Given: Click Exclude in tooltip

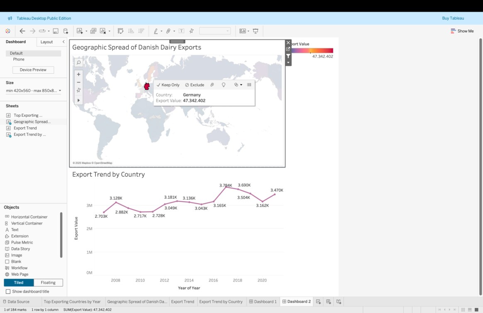Looking at the screenshot, I should tap(195, 85).
